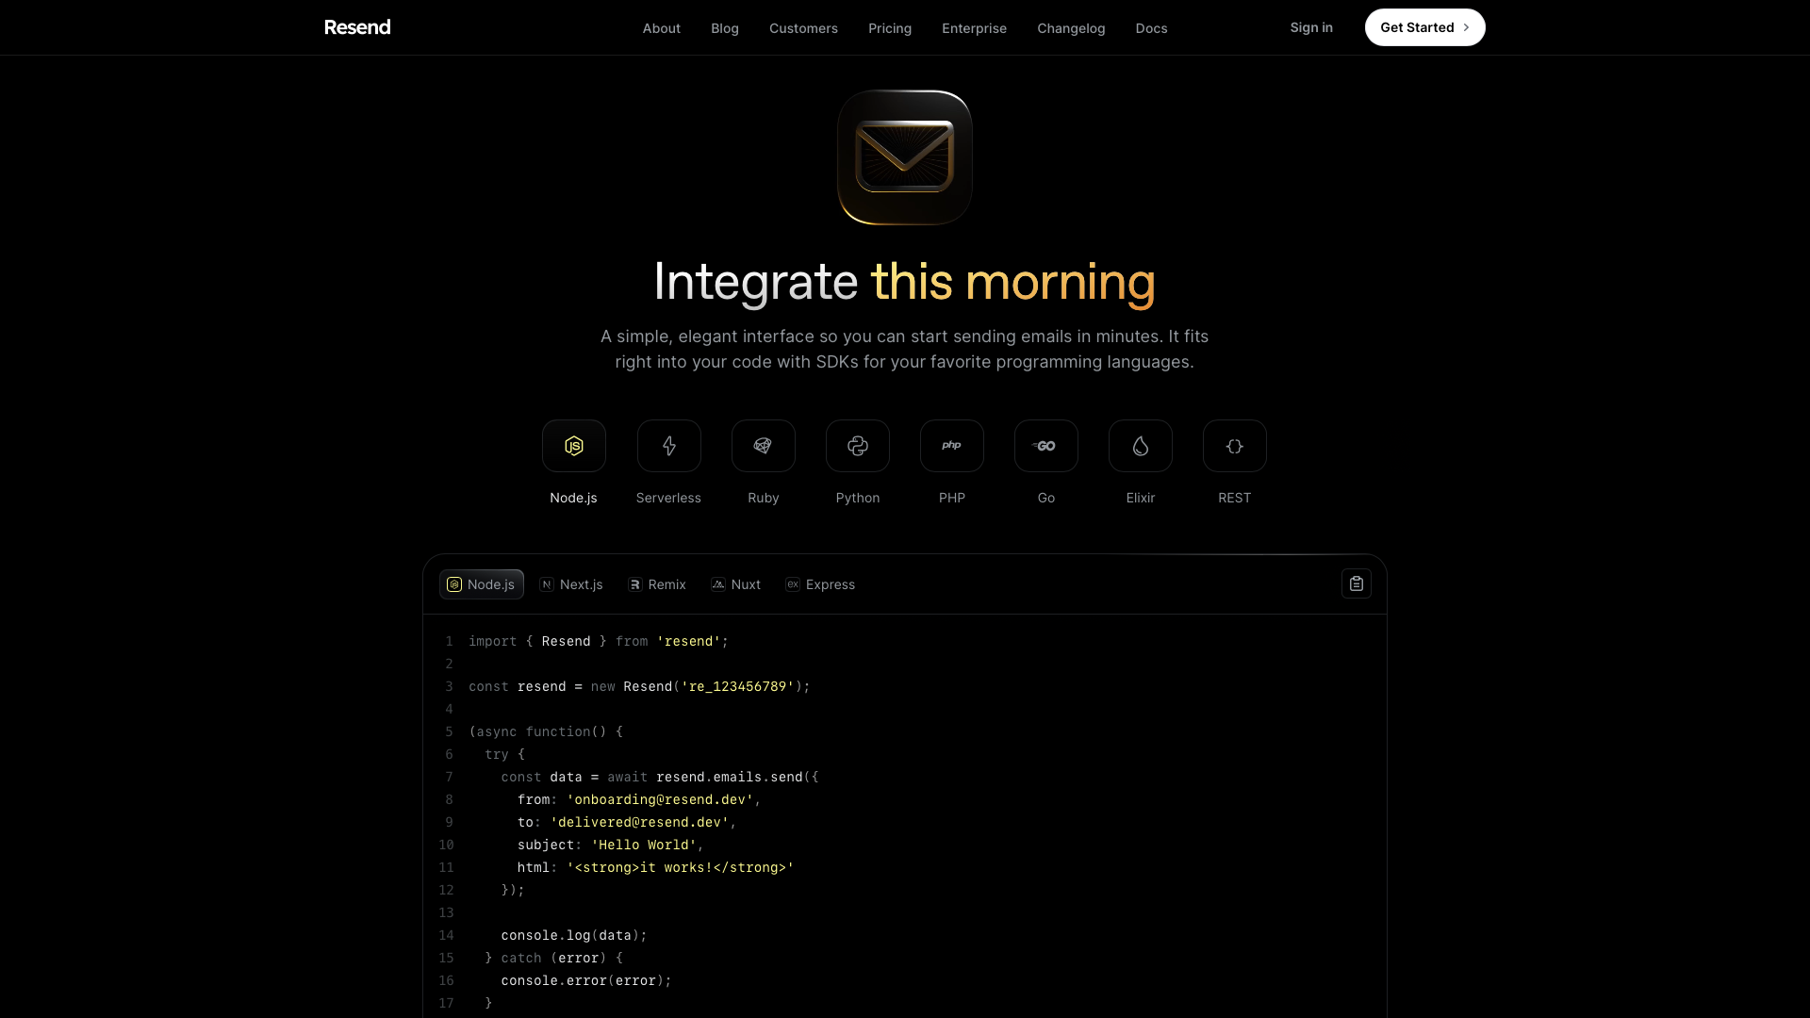This screenshot has height=1018, width=1810.
Task: Click the 'Hello World' subject string
Action: (644, 845)
